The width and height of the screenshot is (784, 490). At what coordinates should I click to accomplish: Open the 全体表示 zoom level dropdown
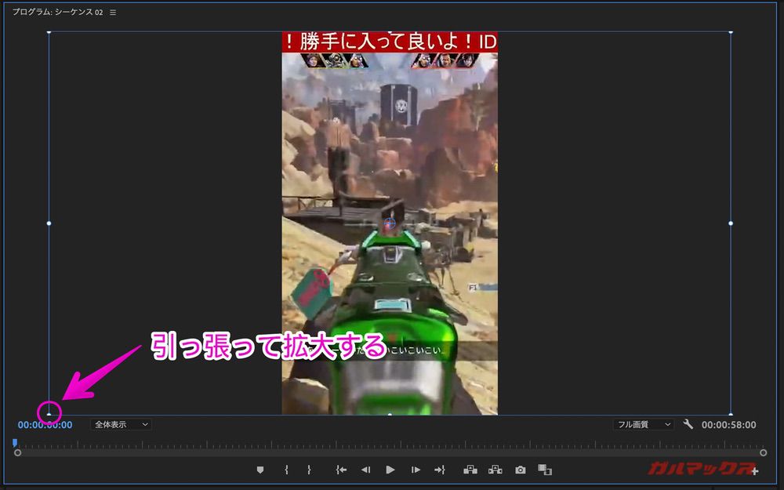pos(121,424)
